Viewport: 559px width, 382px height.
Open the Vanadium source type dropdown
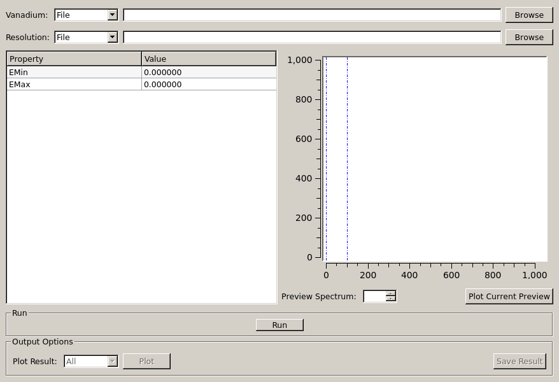(86, 15)
